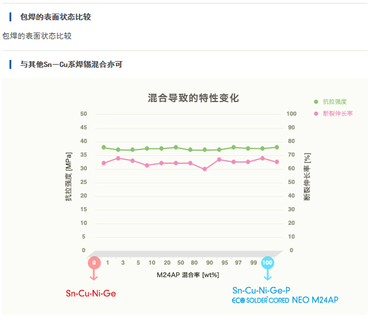
Task: Click the NEO M24AP product name
Action: (x=315, y=301)
